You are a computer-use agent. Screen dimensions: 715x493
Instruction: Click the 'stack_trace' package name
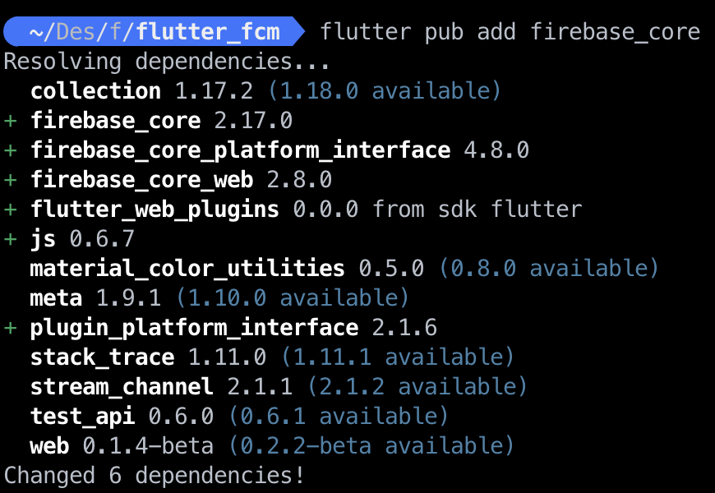click(x=102, y=357)
